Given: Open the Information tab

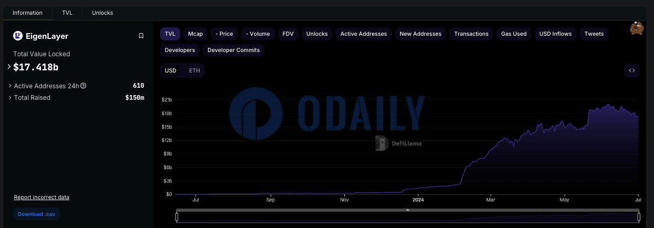Looking at the screenshot, I should (27, 13).
